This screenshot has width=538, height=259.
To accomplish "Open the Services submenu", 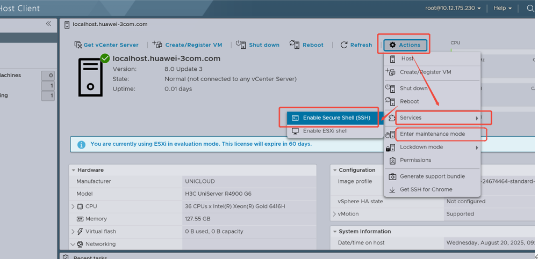I will (x=411, y=118).
